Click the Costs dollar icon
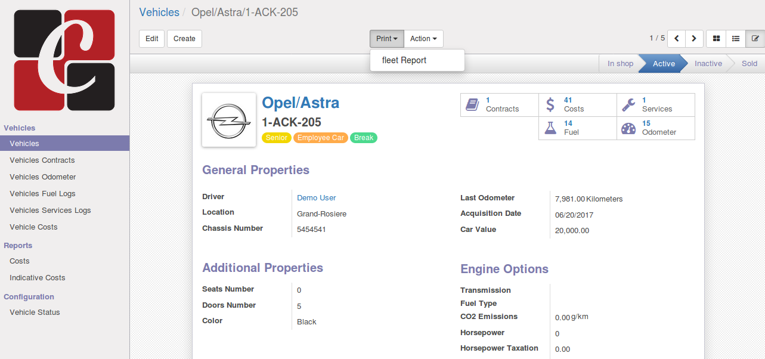The width and height of the screenshot is (765, 359). 550,105
